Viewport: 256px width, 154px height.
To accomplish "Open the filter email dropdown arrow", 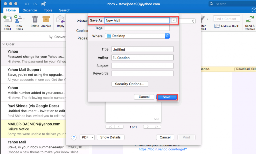I will (x=207, y=19).
